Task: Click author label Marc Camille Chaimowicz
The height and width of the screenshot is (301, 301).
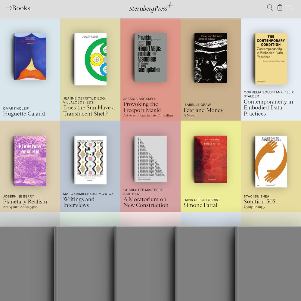Action: [x=88, y=194]
